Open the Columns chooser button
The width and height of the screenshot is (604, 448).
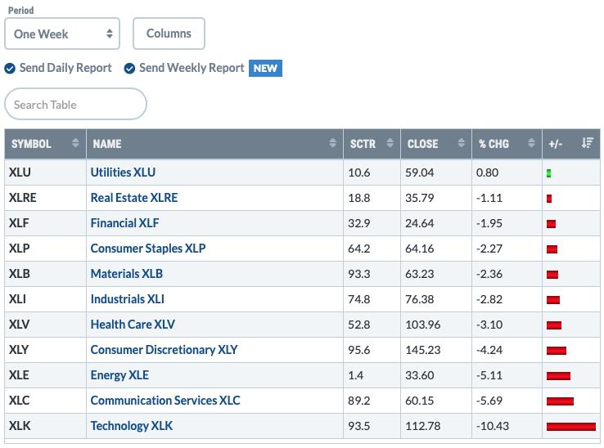(x=169, y=34)
